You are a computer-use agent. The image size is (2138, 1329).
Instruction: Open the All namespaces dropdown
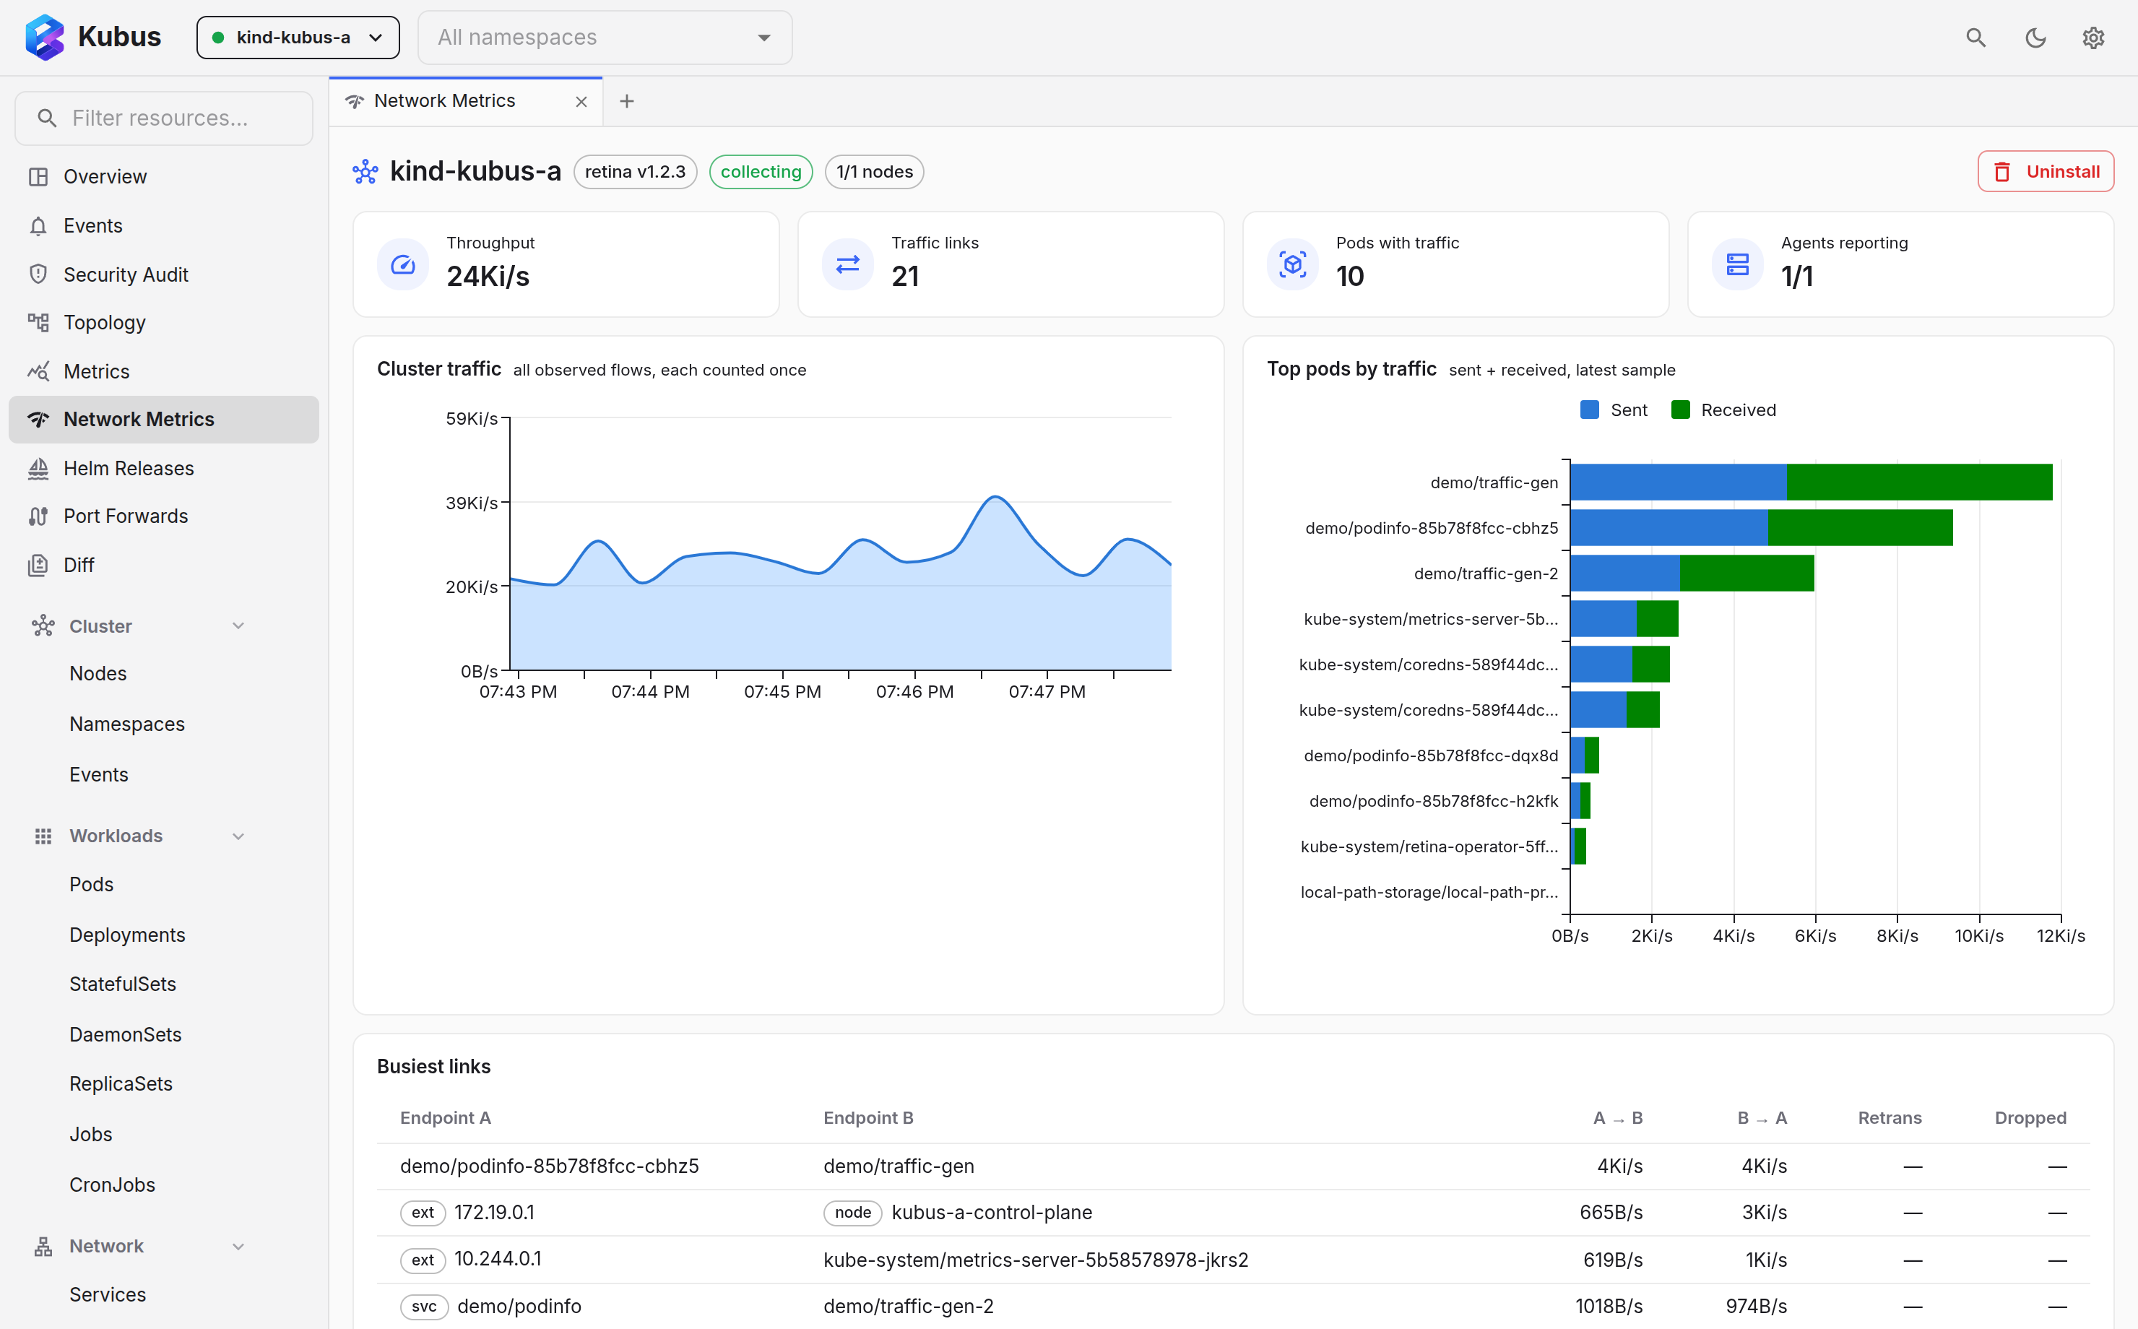(605, 37)
